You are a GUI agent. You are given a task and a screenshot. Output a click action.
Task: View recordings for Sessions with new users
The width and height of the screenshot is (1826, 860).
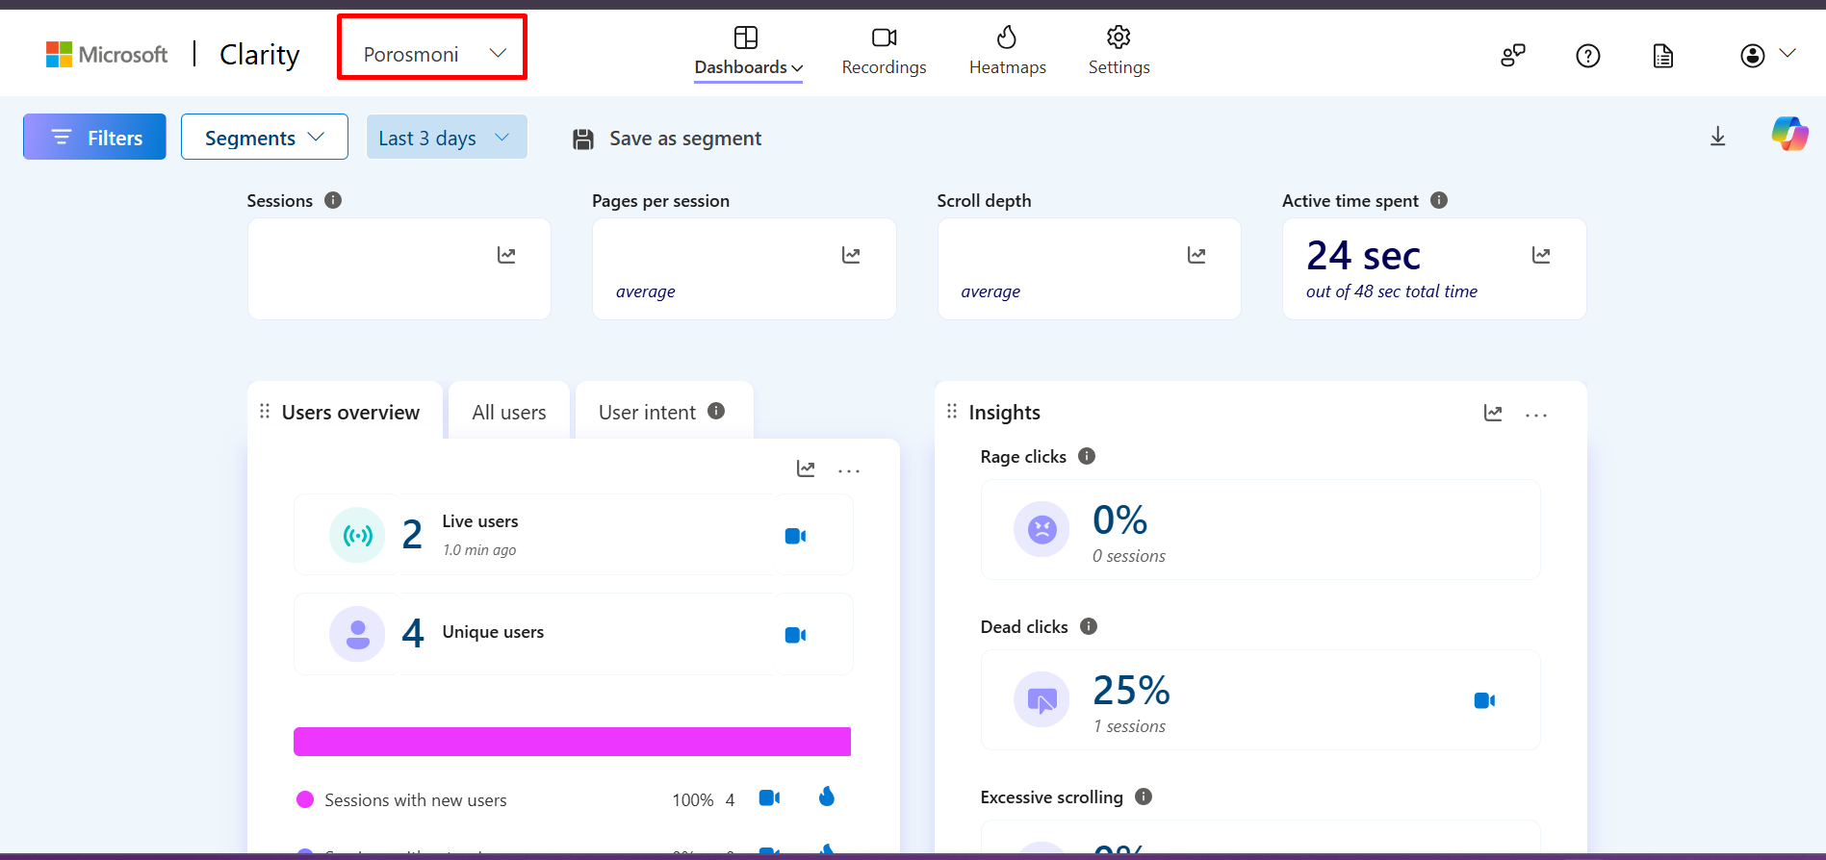(x=769, y=797)
